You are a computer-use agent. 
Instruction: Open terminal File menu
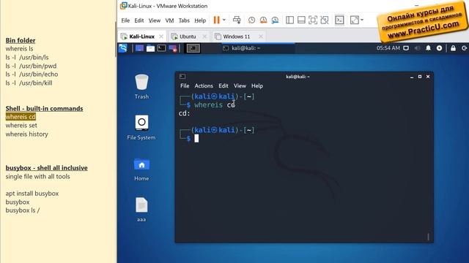pos(185,86)
